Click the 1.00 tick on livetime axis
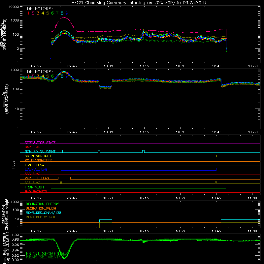The image size is (264, 264). click(x=16, y=235)
